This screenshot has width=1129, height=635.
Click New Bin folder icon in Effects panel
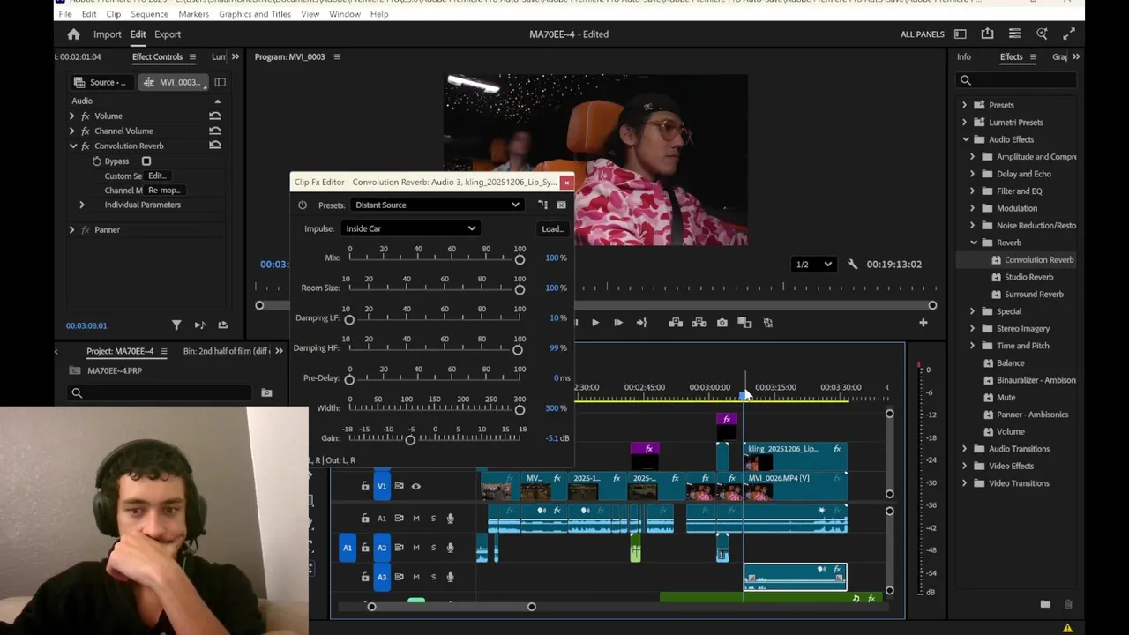[x=1045, y=604]
